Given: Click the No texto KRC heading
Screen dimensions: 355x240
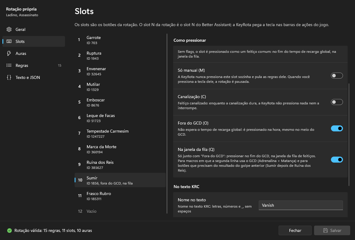Looking at the screenshot, I should [x=186, y=187].
